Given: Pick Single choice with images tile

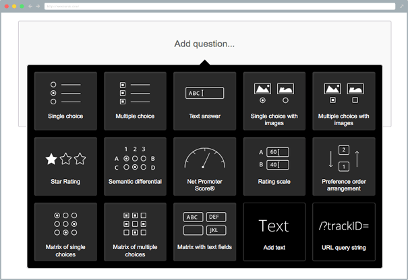Looking at the screenshot, I should 274,101.
